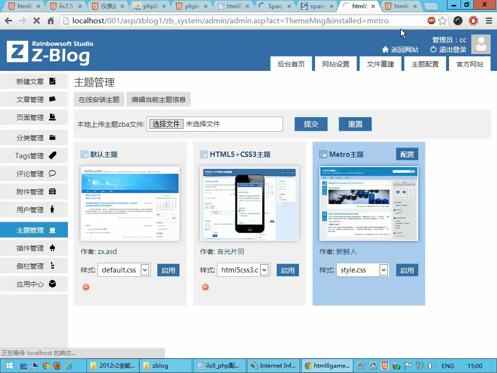The height and width of the screenshot is (373, 497).
Task: Open Internet Explorer from the taskbar
Action: [x=68, y=366]
